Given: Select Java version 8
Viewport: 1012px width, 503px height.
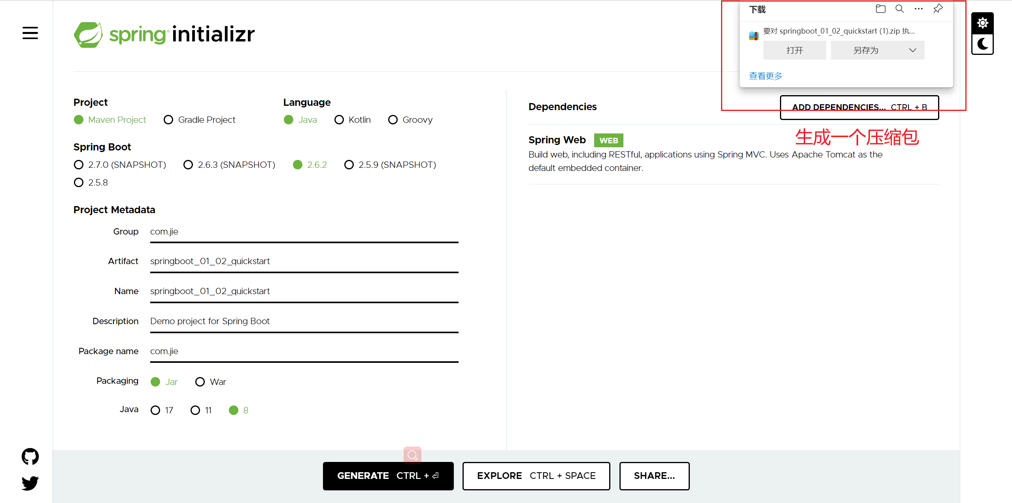Looking at the screenshot, I should [239, 410].
